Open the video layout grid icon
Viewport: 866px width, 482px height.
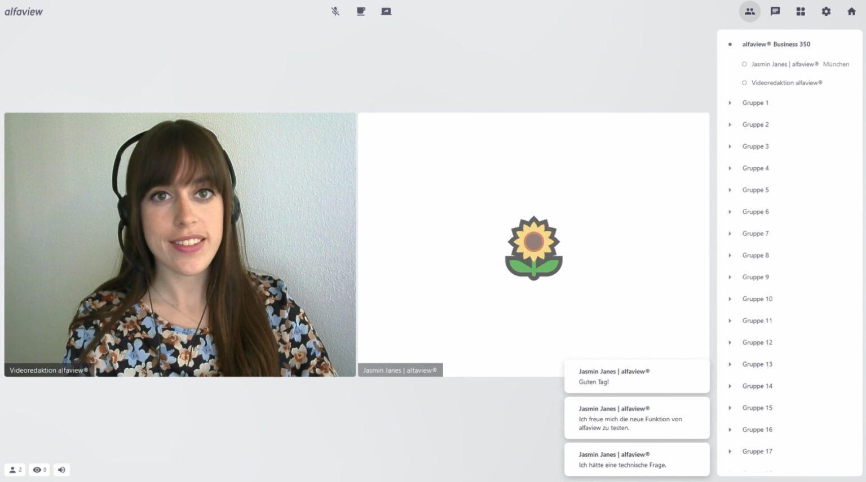(800, 11)
